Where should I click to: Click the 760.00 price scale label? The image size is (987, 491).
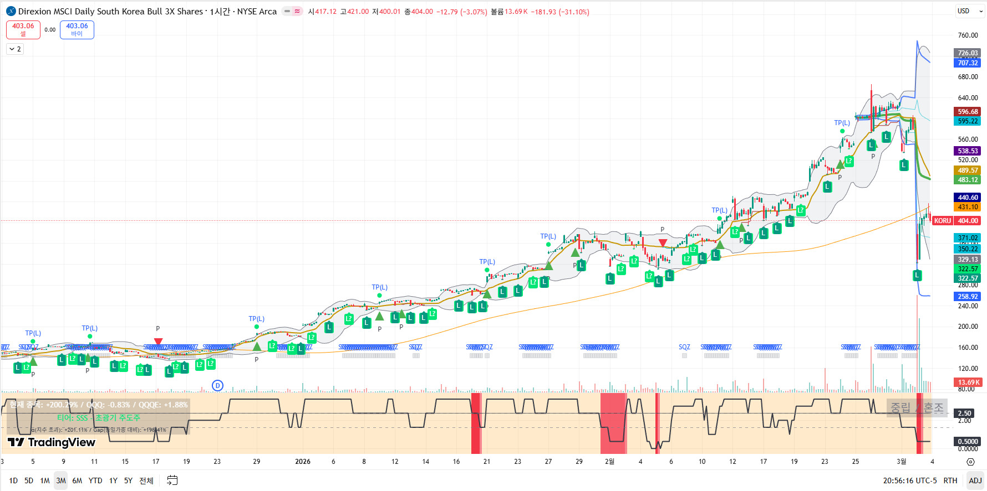point(968,35)
